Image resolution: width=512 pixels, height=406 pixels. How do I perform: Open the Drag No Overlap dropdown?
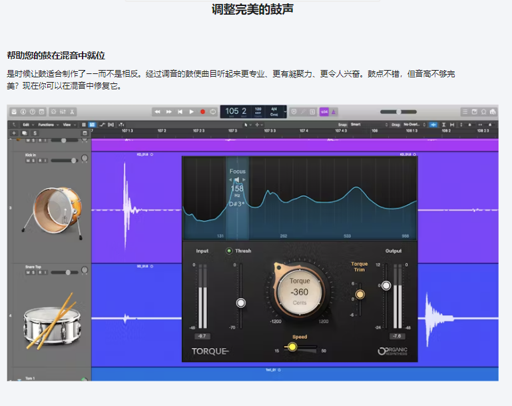click(x=414, y=125)
